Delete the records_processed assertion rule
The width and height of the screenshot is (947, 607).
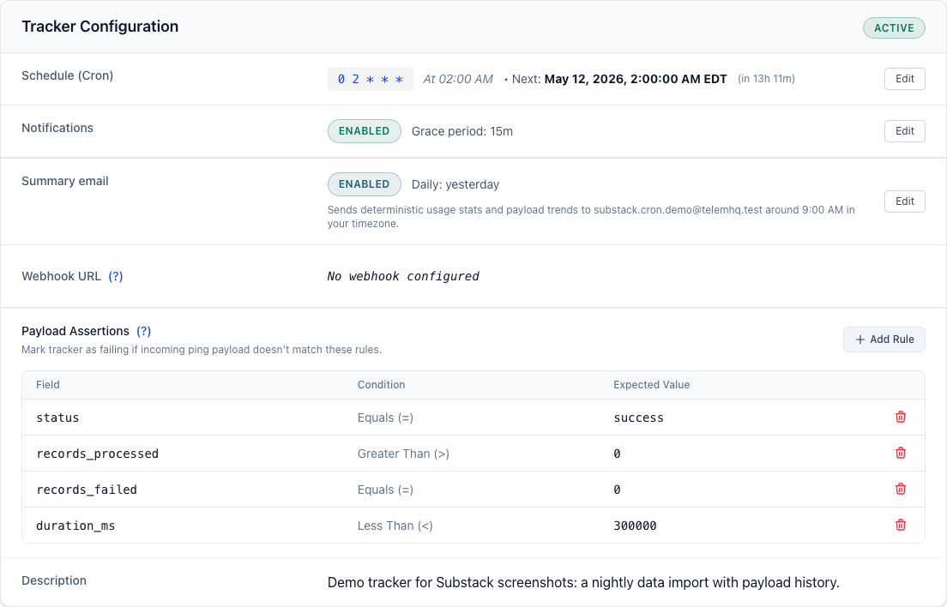901,454
